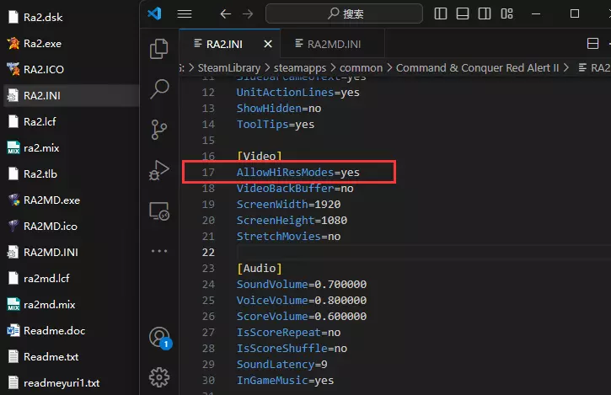Image resolution: width=611 pixels, height=395 pixels.
Task: Split the editor using split icon
Action: point(592,44)
